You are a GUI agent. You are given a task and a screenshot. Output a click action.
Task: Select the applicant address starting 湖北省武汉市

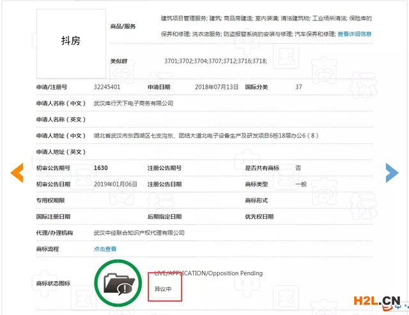(206, 135)
